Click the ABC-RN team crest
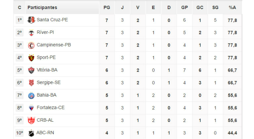This screenshot has height=139, width=254. (x=31, y=133)
